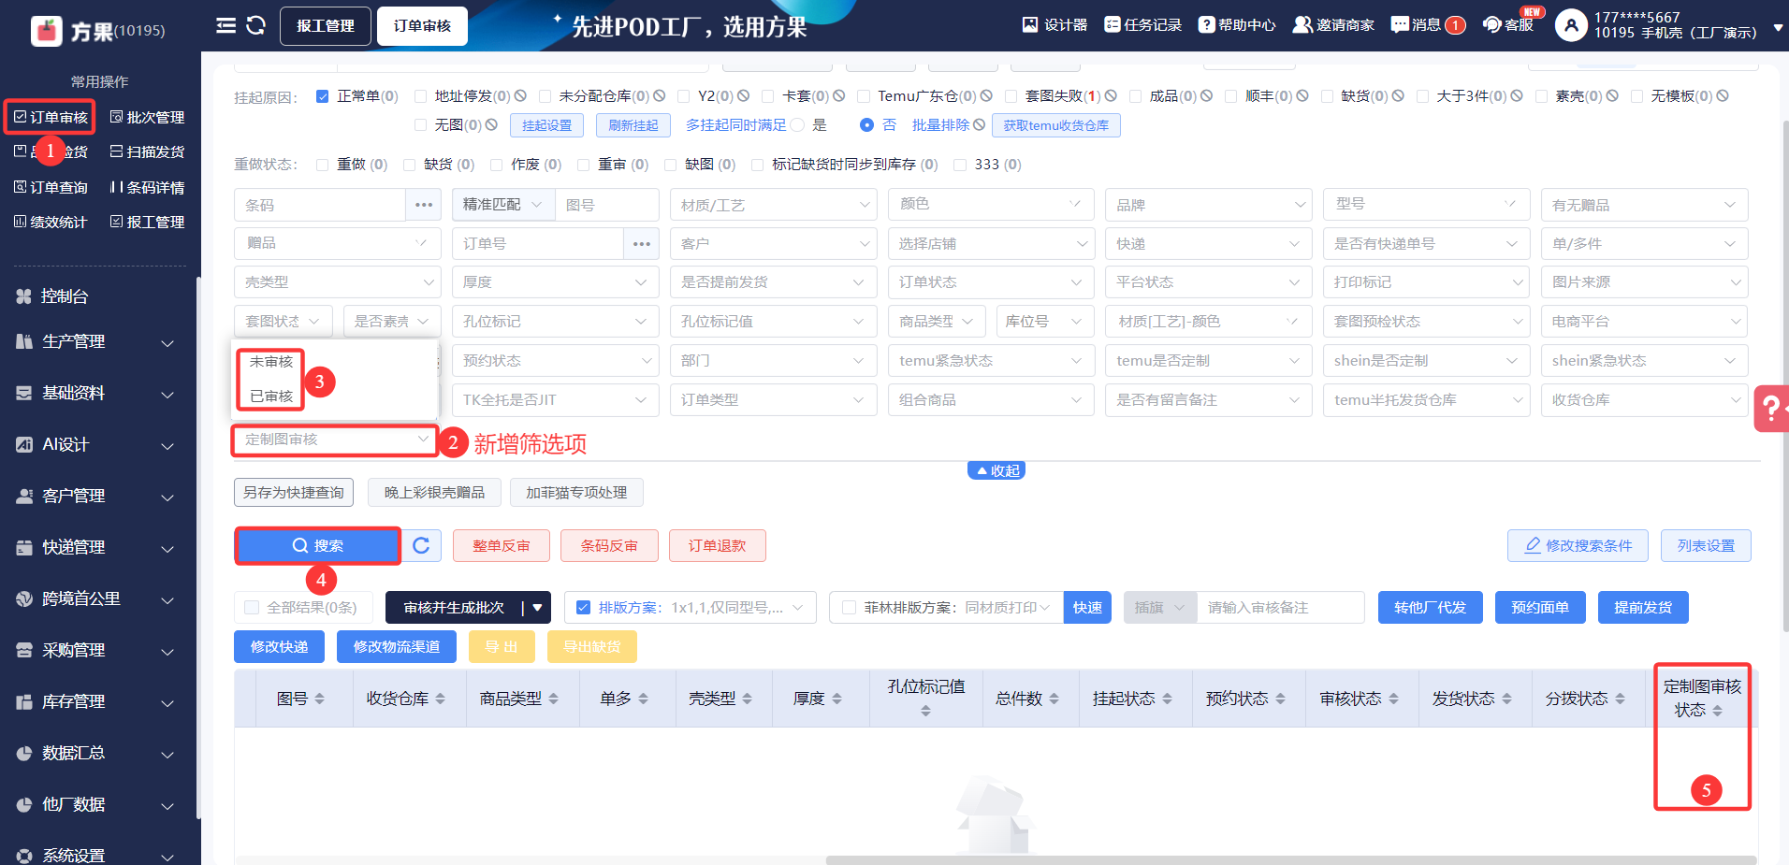The width and height of the screenshot is (1789, 865).
Task: Click the reset icon beside 搜索 button
Action: (421, 545)
